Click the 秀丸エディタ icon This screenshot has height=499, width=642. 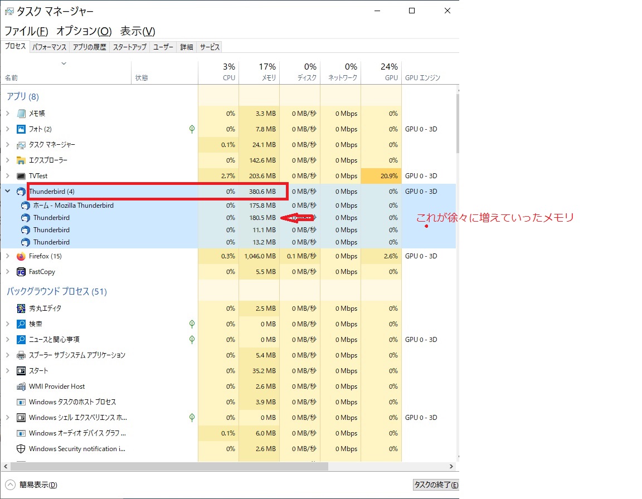click(21, 309)
